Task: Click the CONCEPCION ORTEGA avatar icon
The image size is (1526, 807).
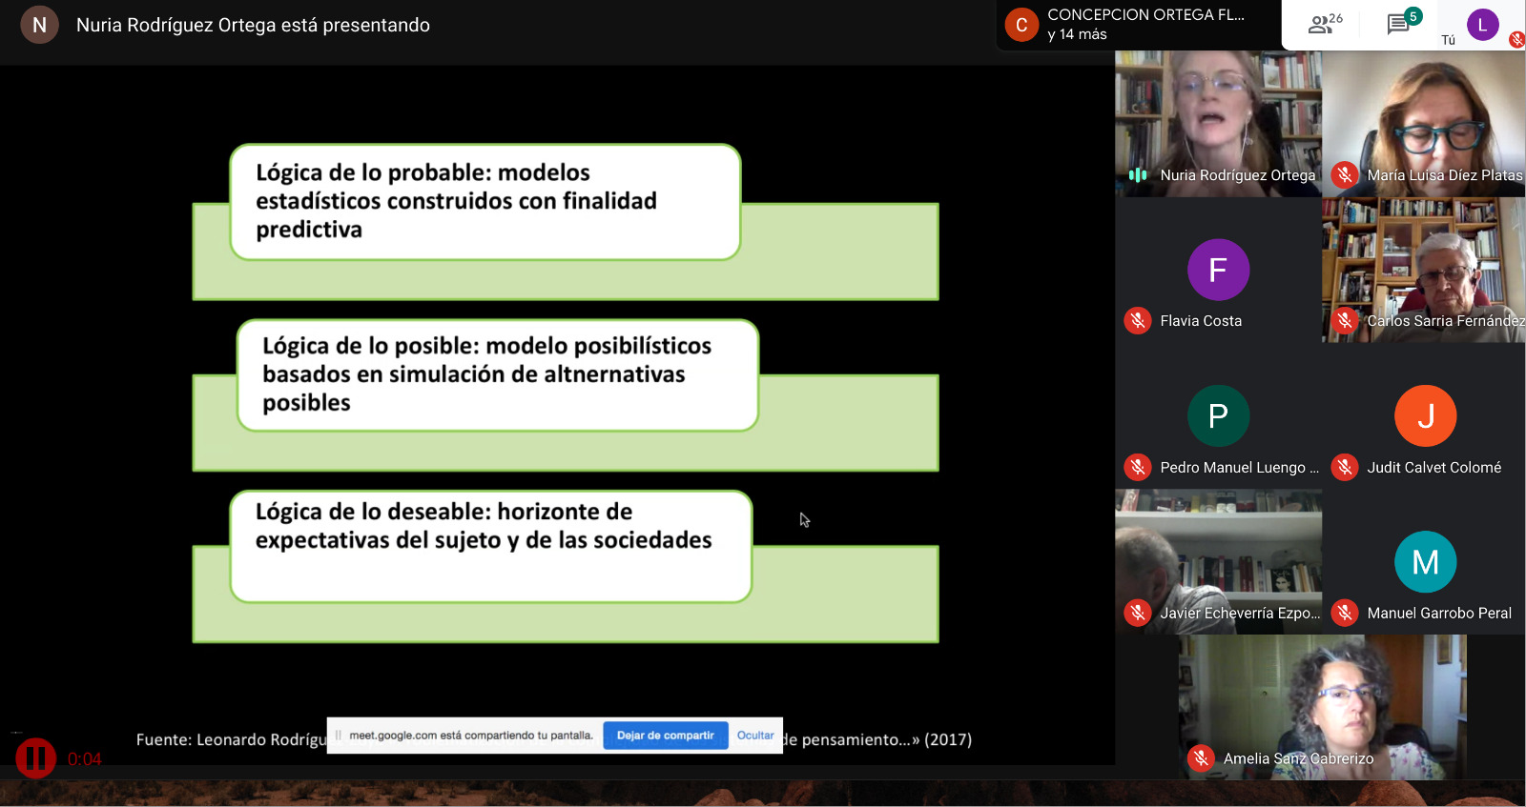Action: point(1021,25)
